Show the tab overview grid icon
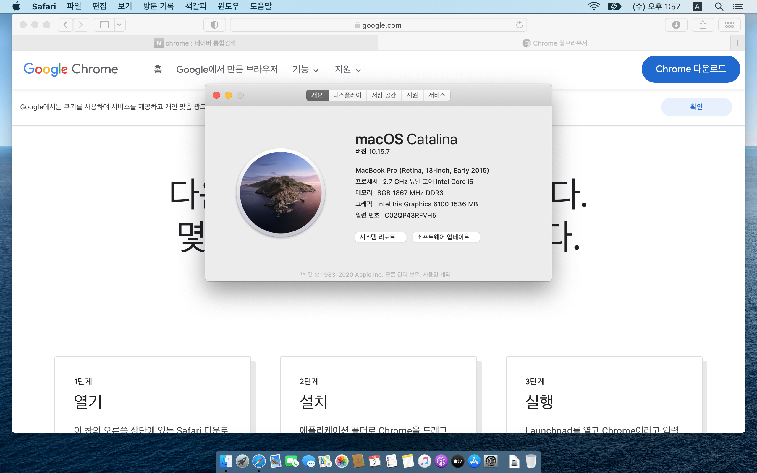 [x=729, y=25]
